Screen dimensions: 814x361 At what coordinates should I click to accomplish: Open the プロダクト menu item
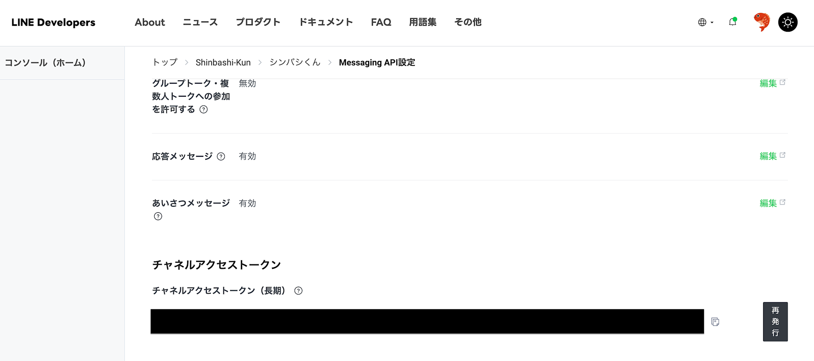click(x=258, y=22)
